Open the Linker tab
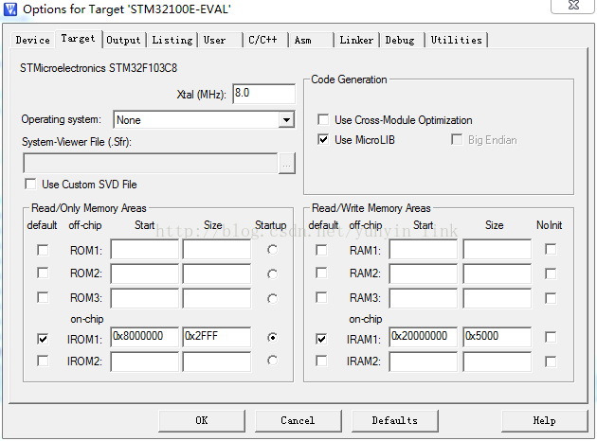 (x=356, y=40)
